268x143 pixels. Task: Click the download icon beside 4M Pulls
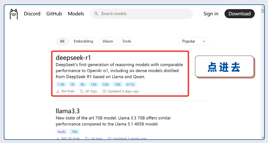pos(58,91)
